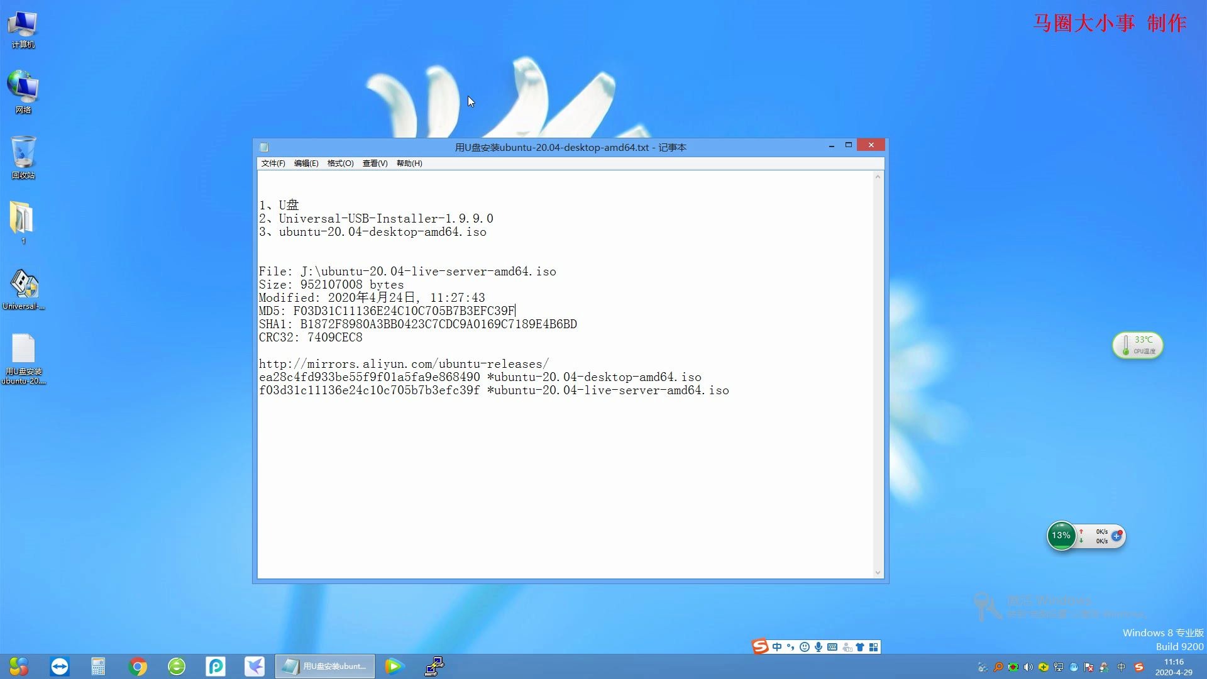Click the 编辑(E) menu item
This screenshot has width=1207, height=679.
click(306, 163)
